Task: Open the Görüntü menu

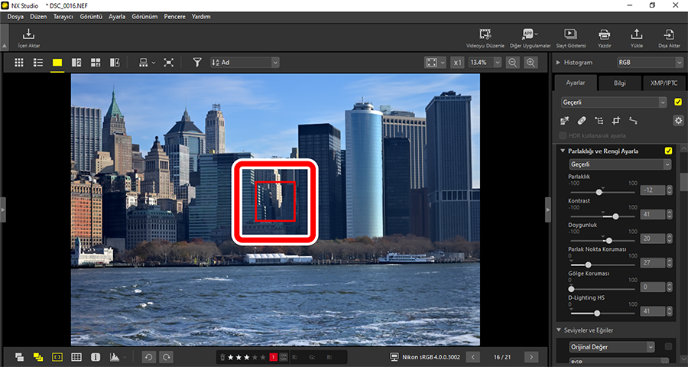Action: tap(91, 16)
